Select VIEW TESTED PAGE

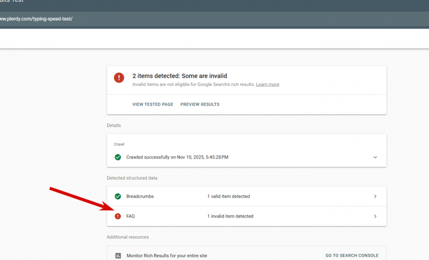coord(152,104)
